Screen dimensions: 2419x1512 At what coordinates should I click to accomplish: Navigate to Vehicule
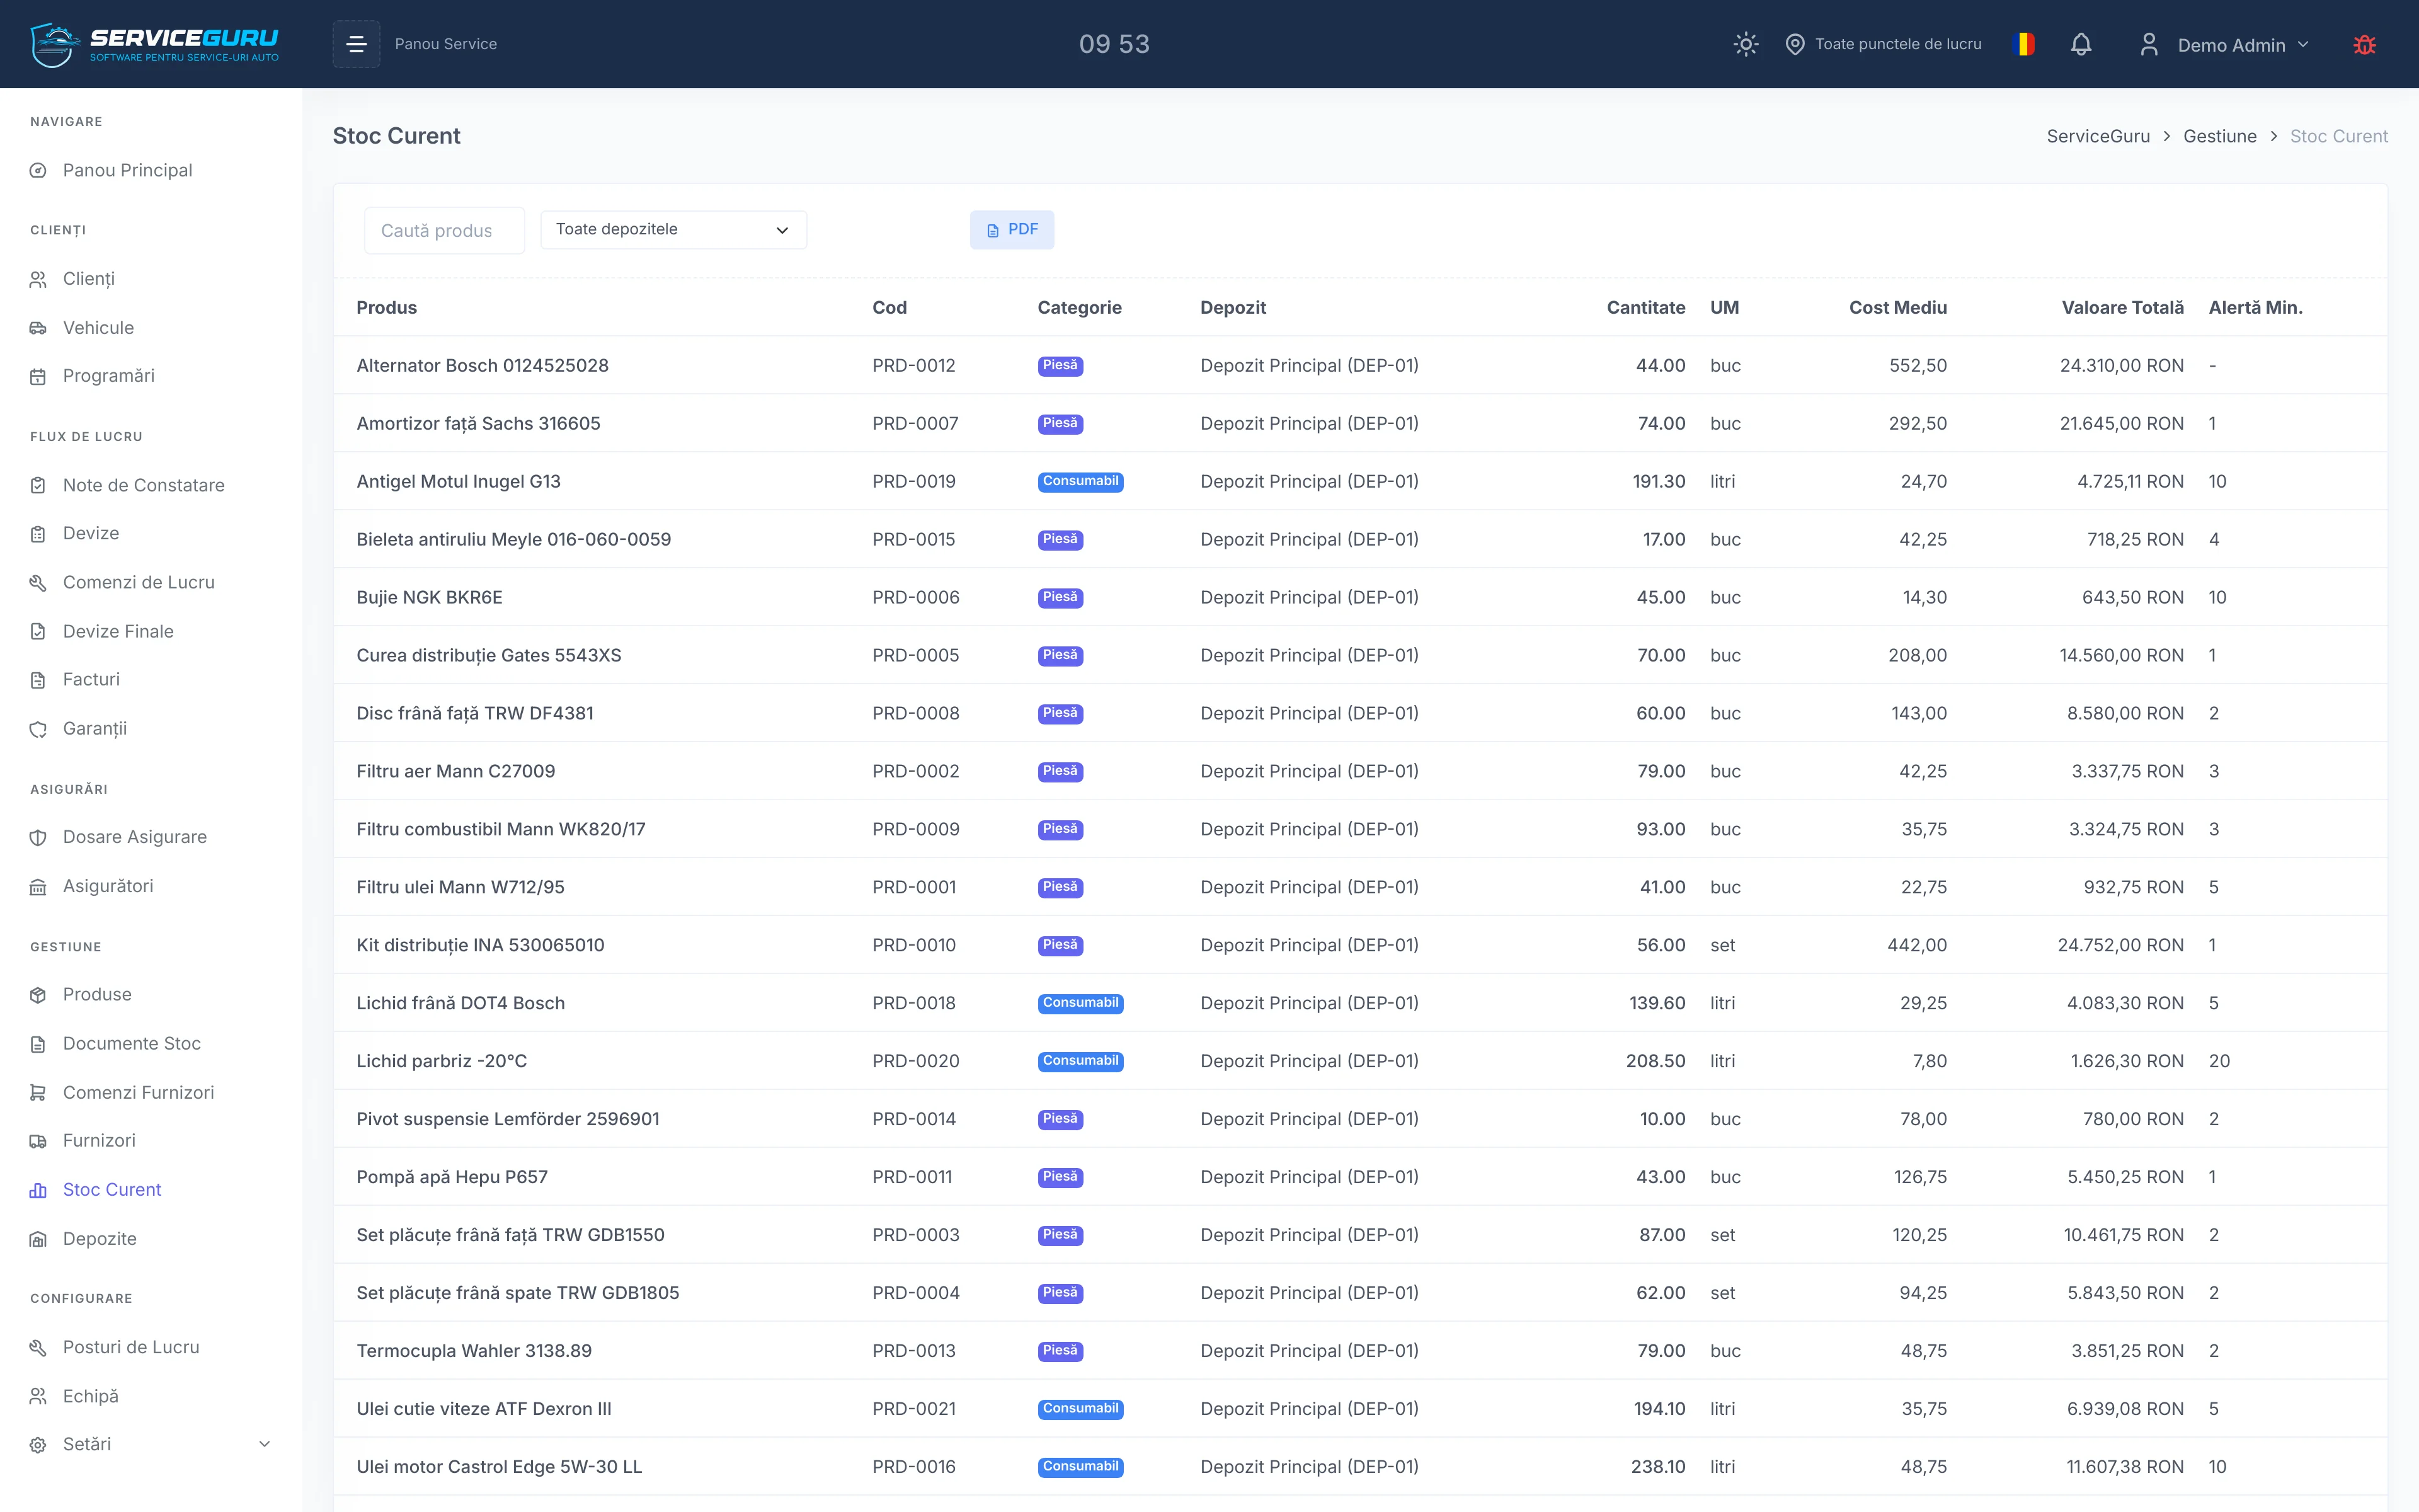pyautogui.click(x=98, y=327)
